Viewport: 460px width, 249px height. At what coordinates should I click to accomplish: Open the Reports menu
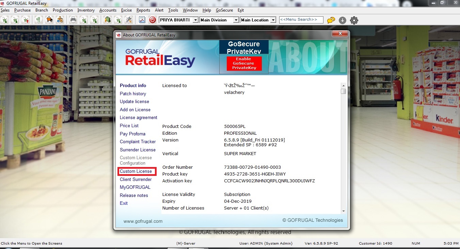143,10
